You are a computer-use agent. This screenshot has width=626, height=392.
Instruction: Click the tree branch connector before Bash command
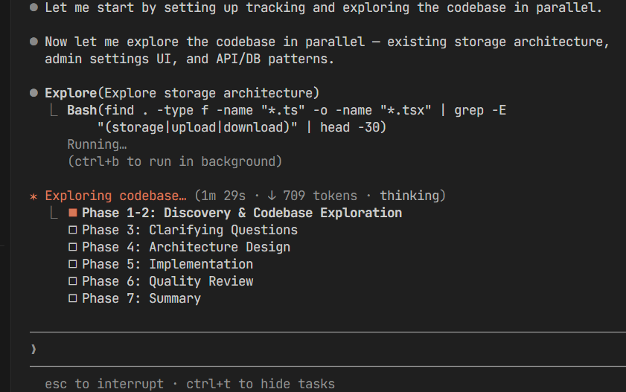click(x=54, y=110)
